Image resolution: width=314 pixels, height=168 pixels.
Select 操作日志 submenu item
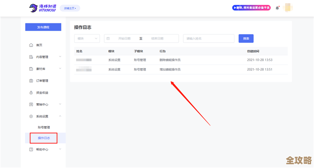(x=44, y=138)
